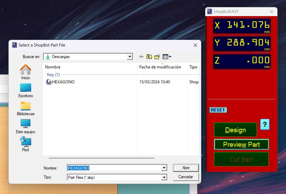The width and height of the screenshot is (286, 194).
Task: Select the HEXAGONO file icon
Action: click(49, 82)
